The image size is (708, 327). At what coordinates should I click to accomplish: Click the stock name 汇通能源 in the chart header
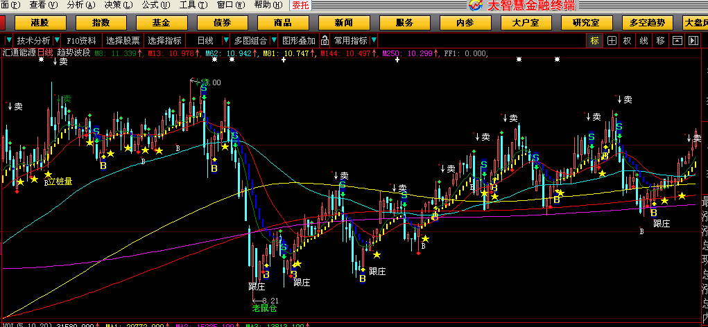coord(19,53)
